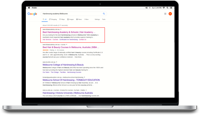The image size is (200, 115).
Task: Expand arrow beside www.vu.edu.au courses URL
Action: point(86,90)
